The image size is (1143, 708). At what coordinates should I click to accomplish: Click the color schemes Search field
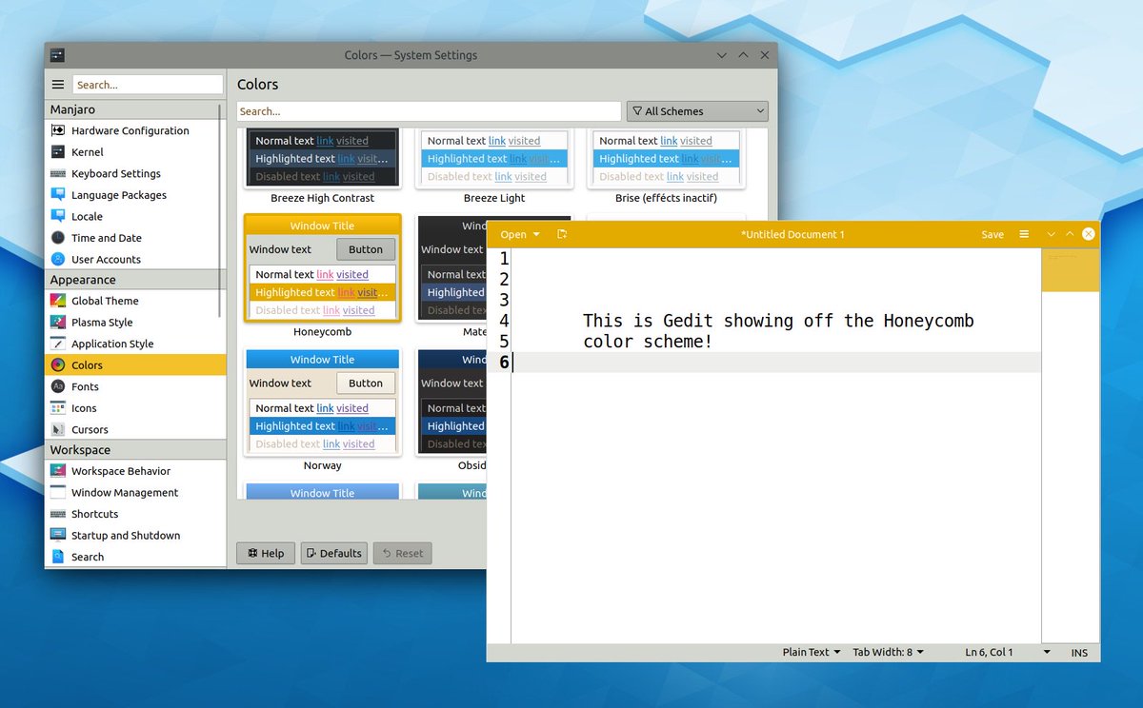(x=429, y=111)
